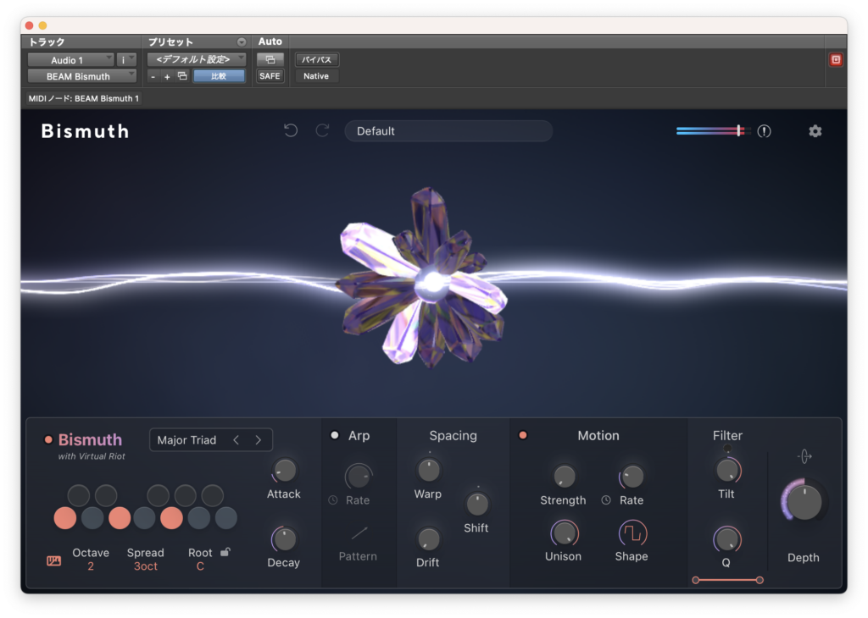This screenshot has width=868, height=618.
Task: Click the red target icon in header
Action: (x=836, y=60)
